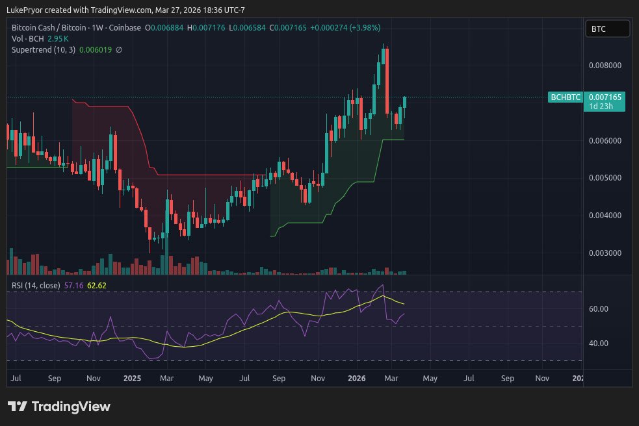The image size is (639, 426).
Task: Click the current price 0.007165 label
Action: click(606, 97)
